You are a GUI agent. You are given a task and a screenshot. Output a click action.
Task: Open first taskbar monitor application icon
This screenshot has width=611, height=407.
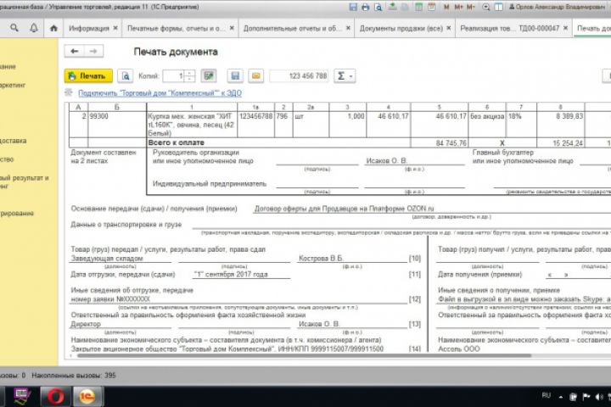[22, 397]
